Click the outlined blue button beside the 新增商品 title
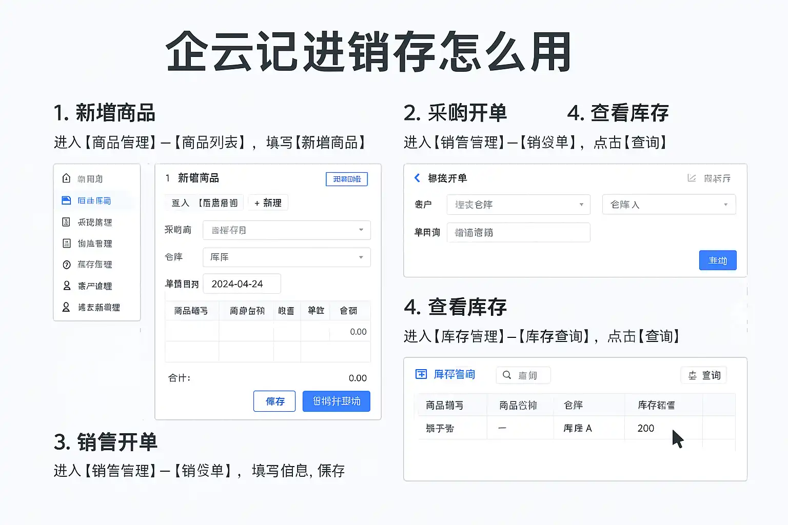 (347, 179)
